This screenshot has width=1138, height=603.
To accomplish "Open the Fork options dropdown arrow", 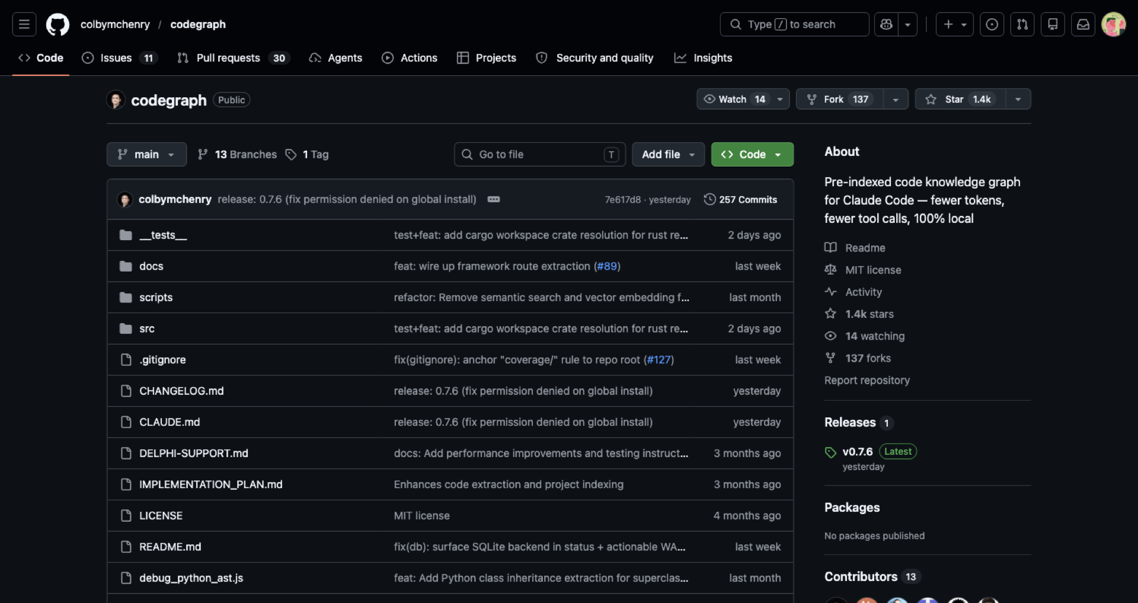I will click(896, 99).
